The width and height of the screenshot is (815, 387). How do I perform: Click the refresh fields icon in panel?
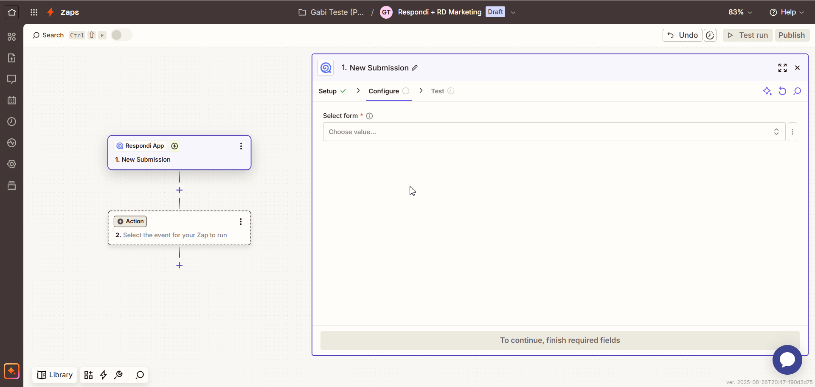tap(782, 91)
